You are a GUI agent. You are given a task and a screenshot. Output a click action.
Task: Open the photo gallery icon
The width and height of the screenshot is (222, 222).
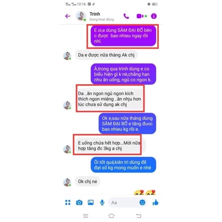pyautogui.click(x=91, y=203)
